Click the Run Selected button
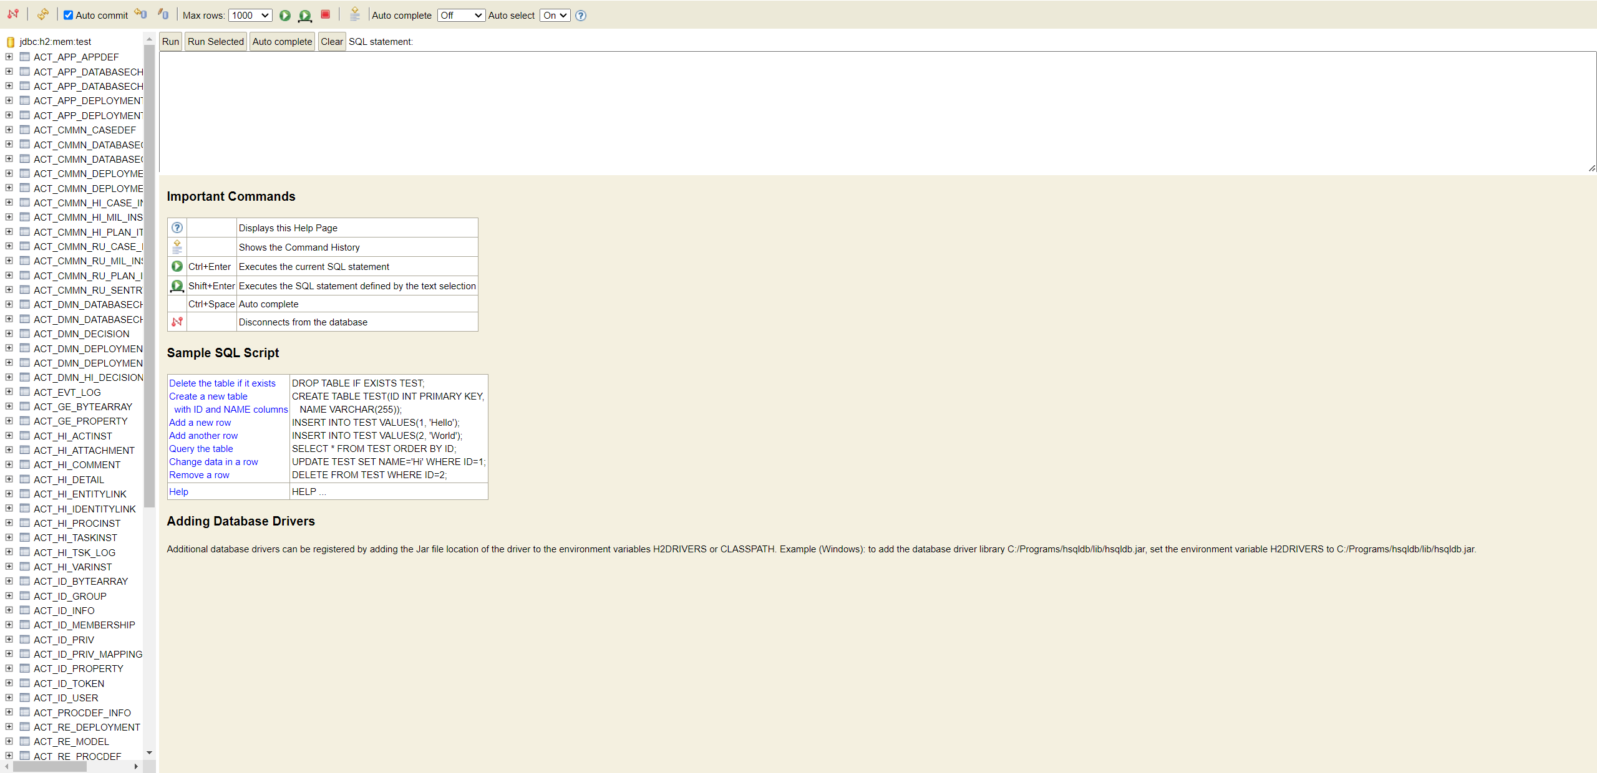 pos(216,42)
